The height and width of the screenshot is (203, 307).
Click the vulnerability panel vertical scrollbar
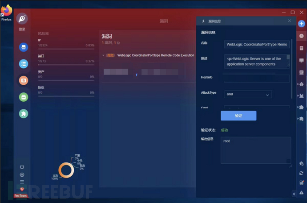[x=291, y=69]
